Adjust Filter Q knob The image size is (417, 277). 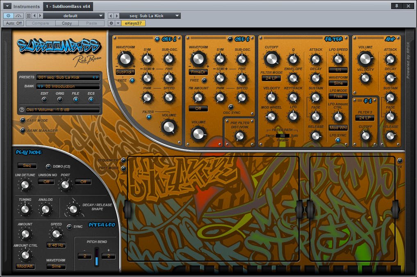(x=293, y=59)
